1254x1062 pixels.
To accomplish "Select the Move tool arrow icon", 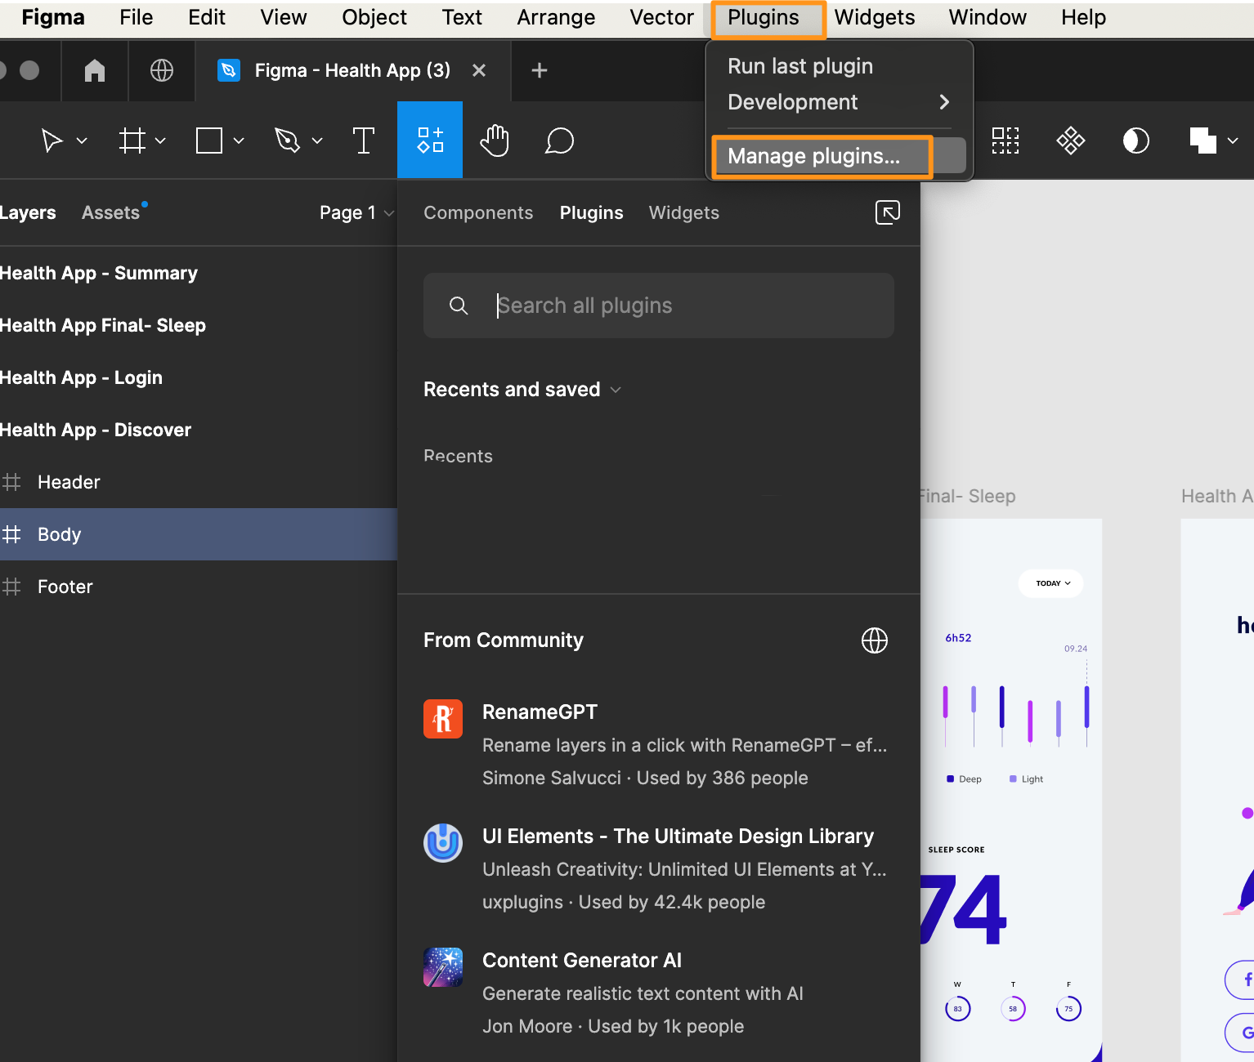I will coord(52,141).
